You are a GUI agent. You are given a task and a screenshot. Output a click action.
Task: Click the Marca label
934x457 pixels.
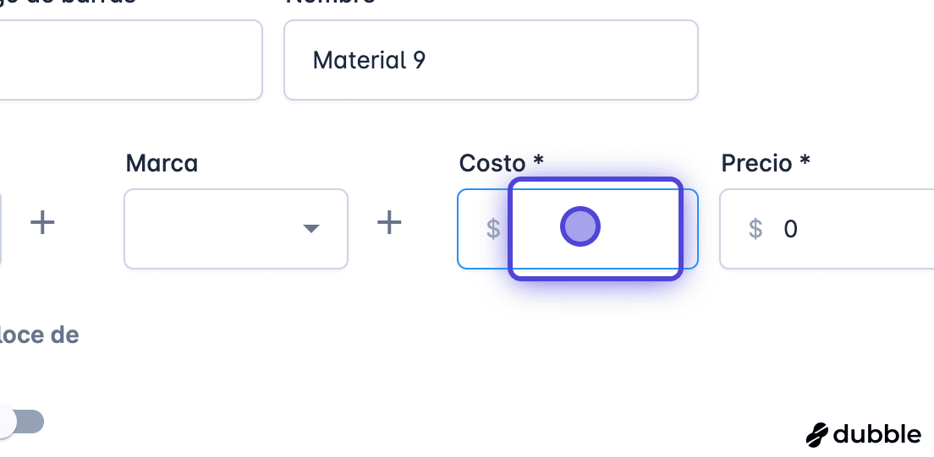tap(162, 163)
